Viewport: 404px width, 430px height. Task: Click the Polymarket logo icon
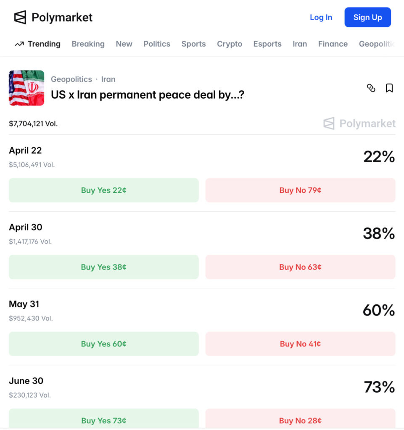[20, 17]
